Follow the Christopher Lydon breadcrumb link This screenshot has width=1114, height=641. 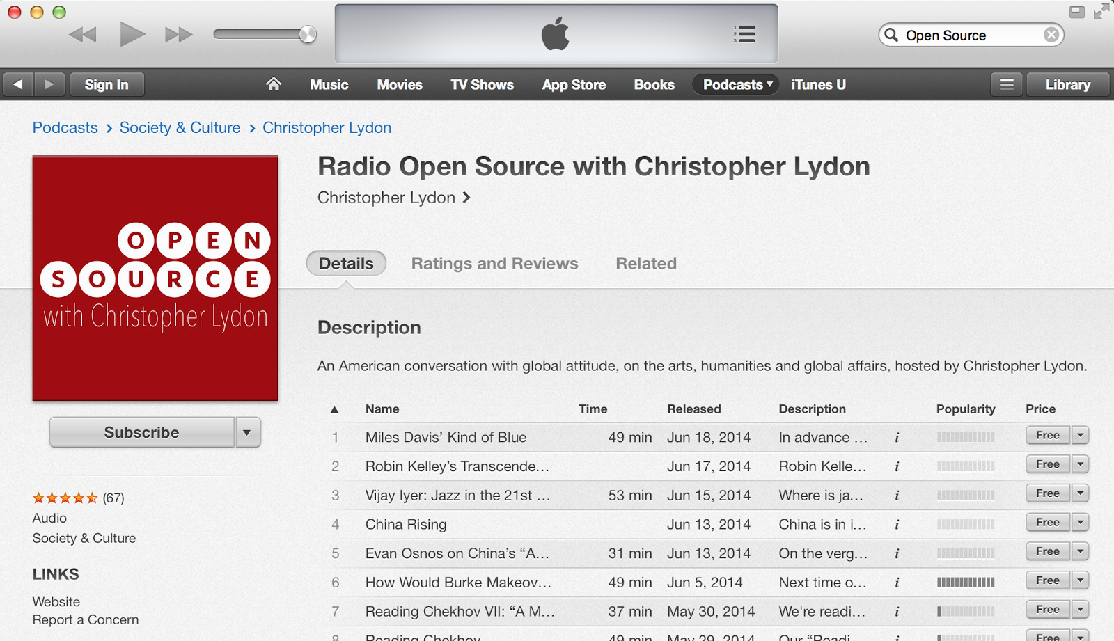(x=327, y=127)
